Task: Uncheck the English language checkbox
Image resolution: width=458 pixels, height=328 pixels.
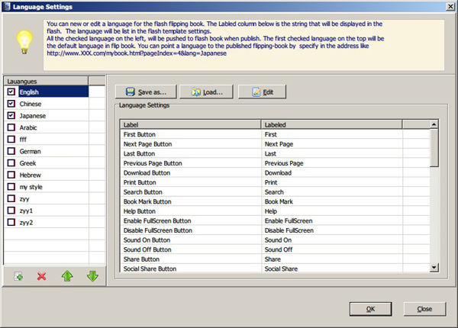Action: pyautogui.click(x=11, y=92)
